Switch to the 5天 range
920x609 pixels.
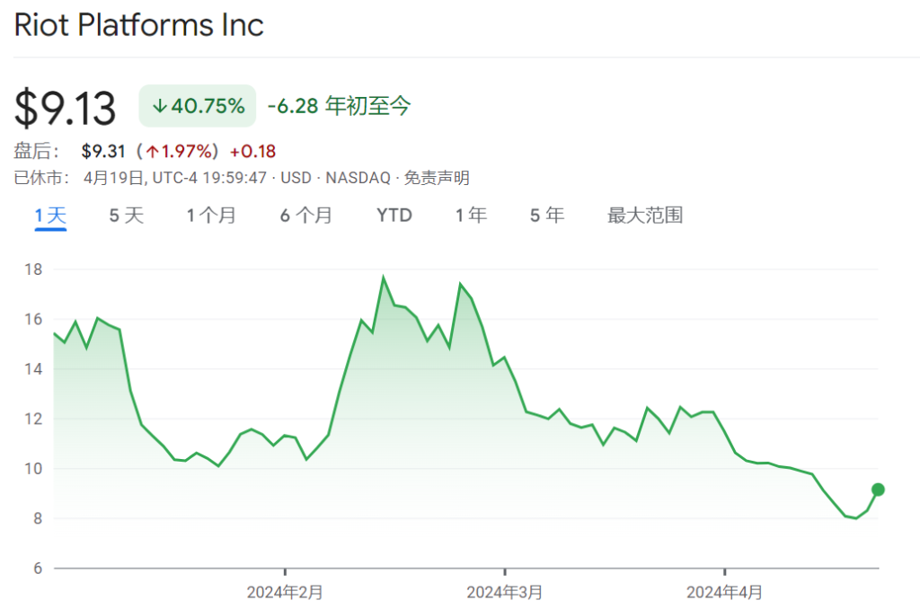126,216
